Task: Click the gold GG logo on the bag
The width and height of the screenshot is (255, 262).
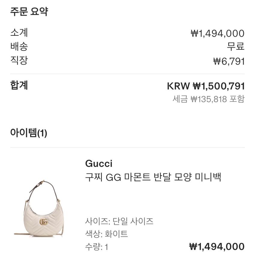Action: coord(43,222)
